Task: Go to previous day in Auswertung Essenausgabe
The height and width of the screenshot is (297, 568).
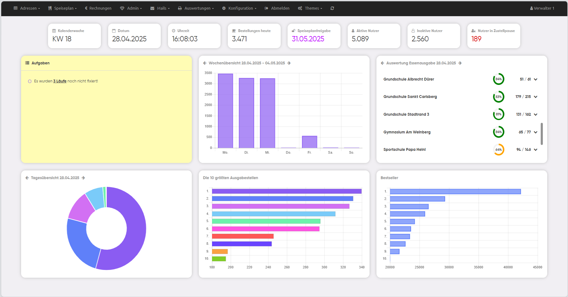Action: pos(383,63)
